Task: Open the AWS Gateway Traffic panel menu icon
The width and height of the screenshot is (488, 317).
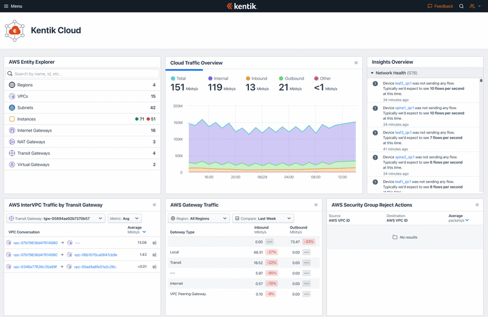Action: click(x=316, y=205)
